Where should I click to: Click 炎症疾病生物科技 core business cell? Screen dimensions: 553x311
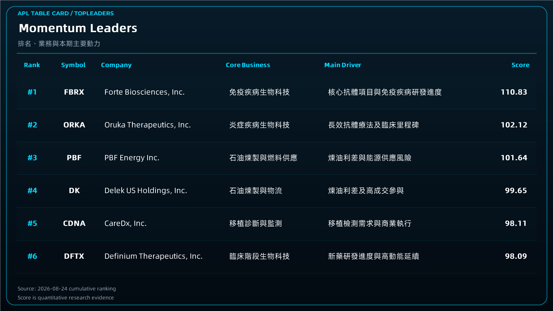[260, 125]
